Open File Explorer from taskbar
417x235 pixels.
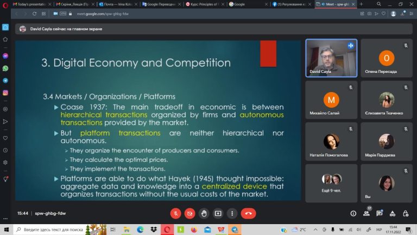(x=127, y=230)
